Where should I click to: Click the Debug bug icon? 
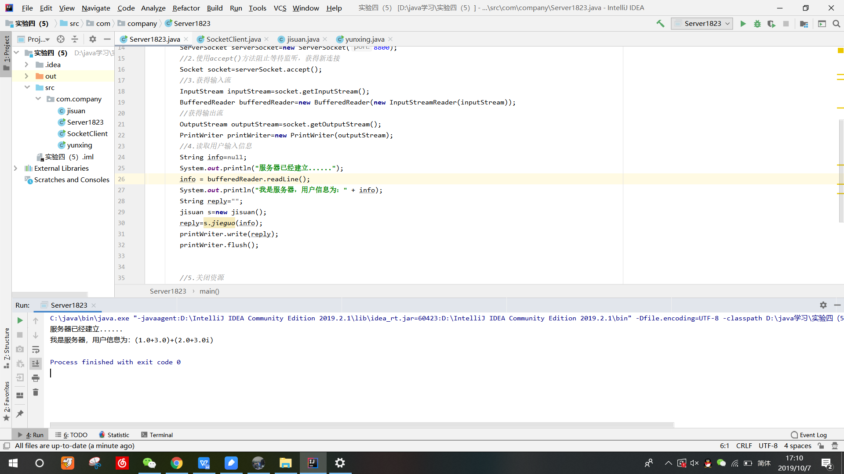757,24
